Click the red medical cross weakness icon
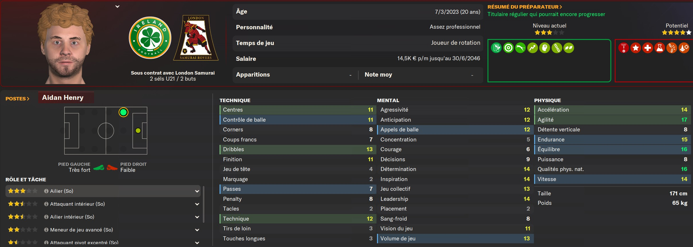Viewport: 693px width, 247px height. 648,48
